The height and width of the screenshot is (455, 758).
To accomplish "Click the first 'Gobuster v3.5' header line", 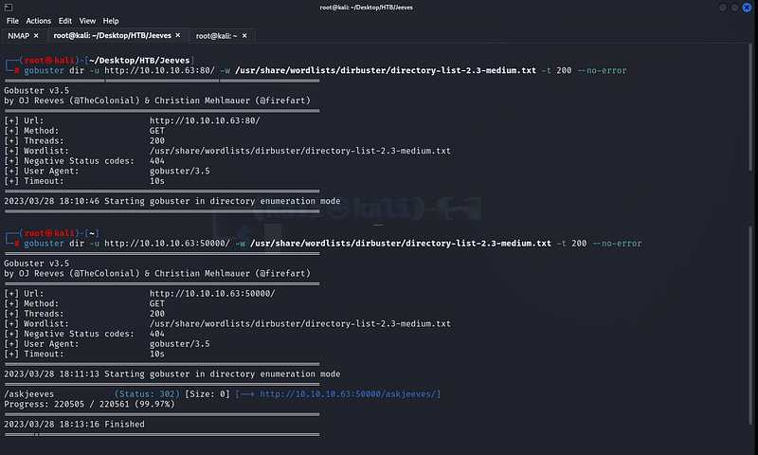I will click(36, 90).
